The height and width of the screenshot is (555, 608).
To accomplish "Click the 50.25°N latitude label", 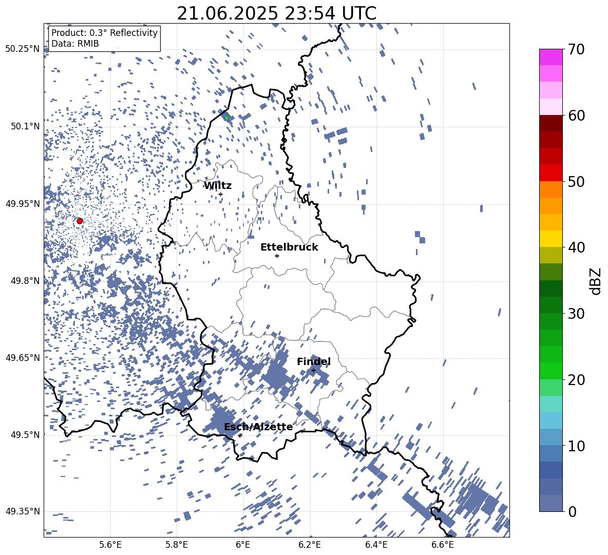I will point(23,49).
